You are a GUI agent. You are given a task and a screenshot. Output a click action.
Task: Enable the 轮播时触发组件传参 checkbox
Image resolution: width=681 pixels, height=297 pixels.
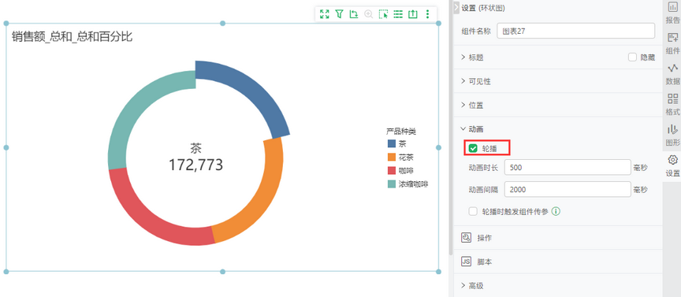point(473,211)
